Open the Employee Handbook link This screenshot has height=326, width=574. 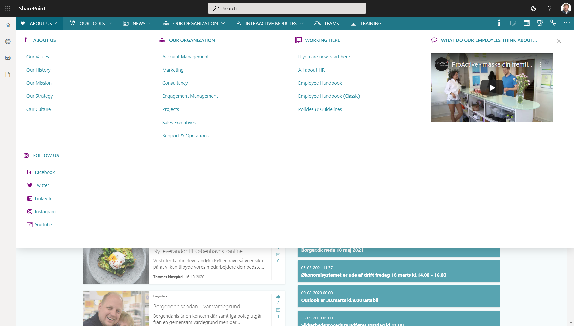(x=320, y=83)
